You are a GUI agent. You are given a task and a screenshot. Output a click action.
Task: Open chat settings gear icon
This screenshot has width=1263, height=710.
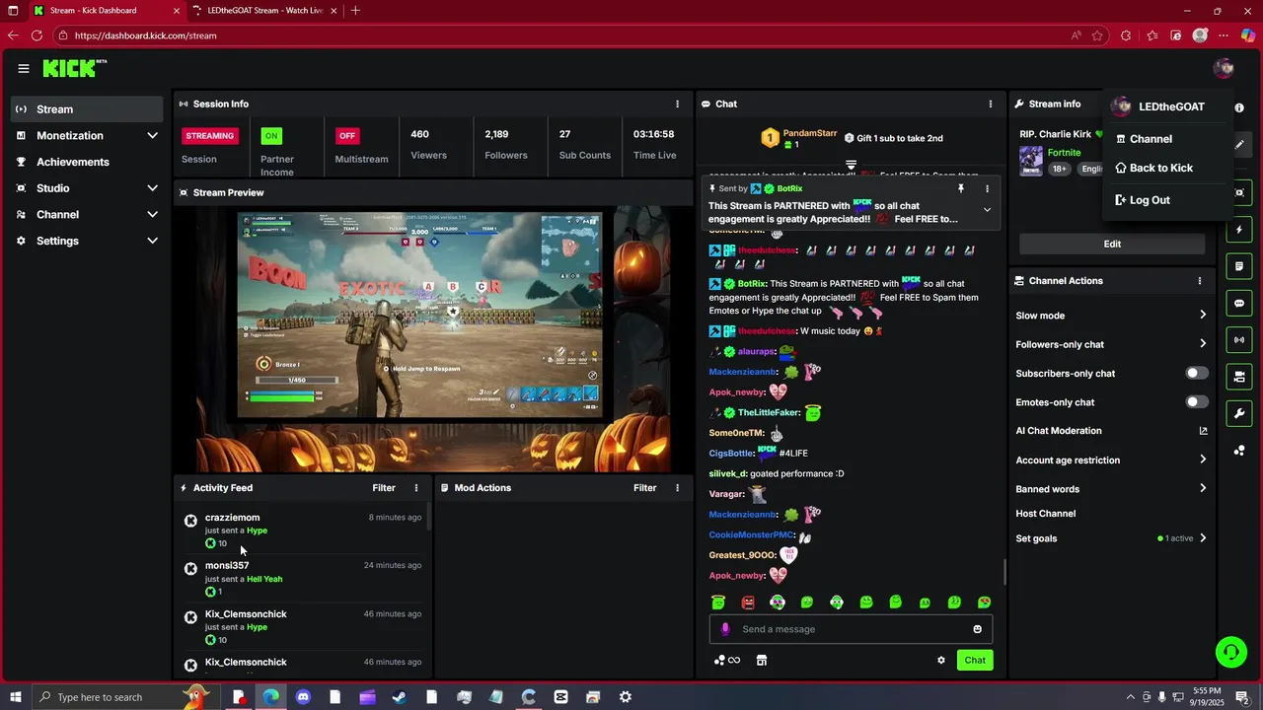[941, 660]
